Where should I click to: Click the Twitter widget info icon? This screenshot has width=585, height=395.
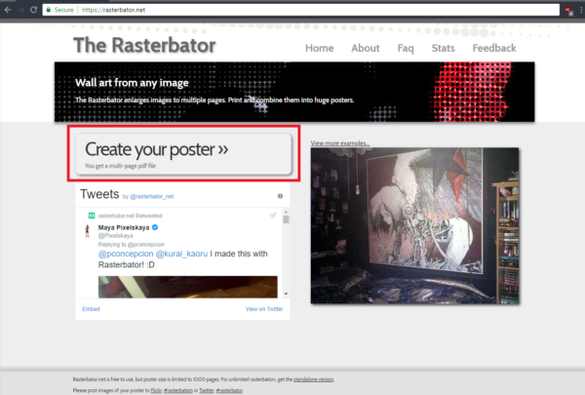point(281,196)
